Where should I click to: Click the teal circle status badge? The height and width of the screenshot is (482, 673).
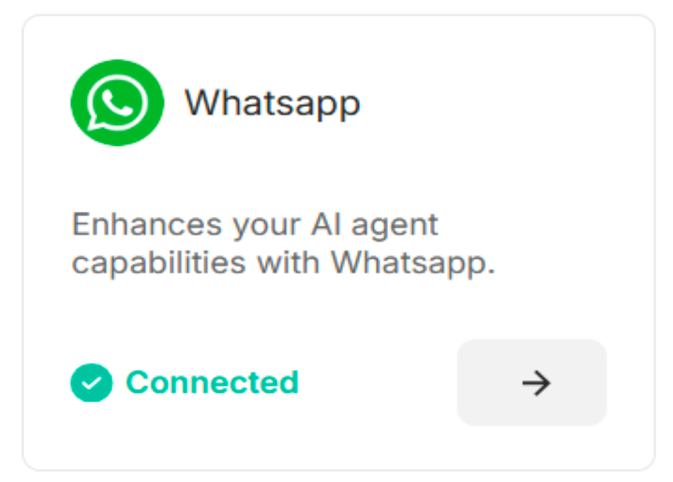tap(91, 383)
